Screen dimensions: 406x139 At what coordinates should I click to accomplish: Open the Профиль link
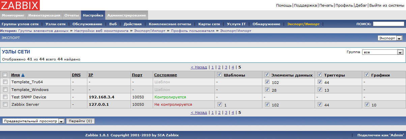[x=344, y=5]
